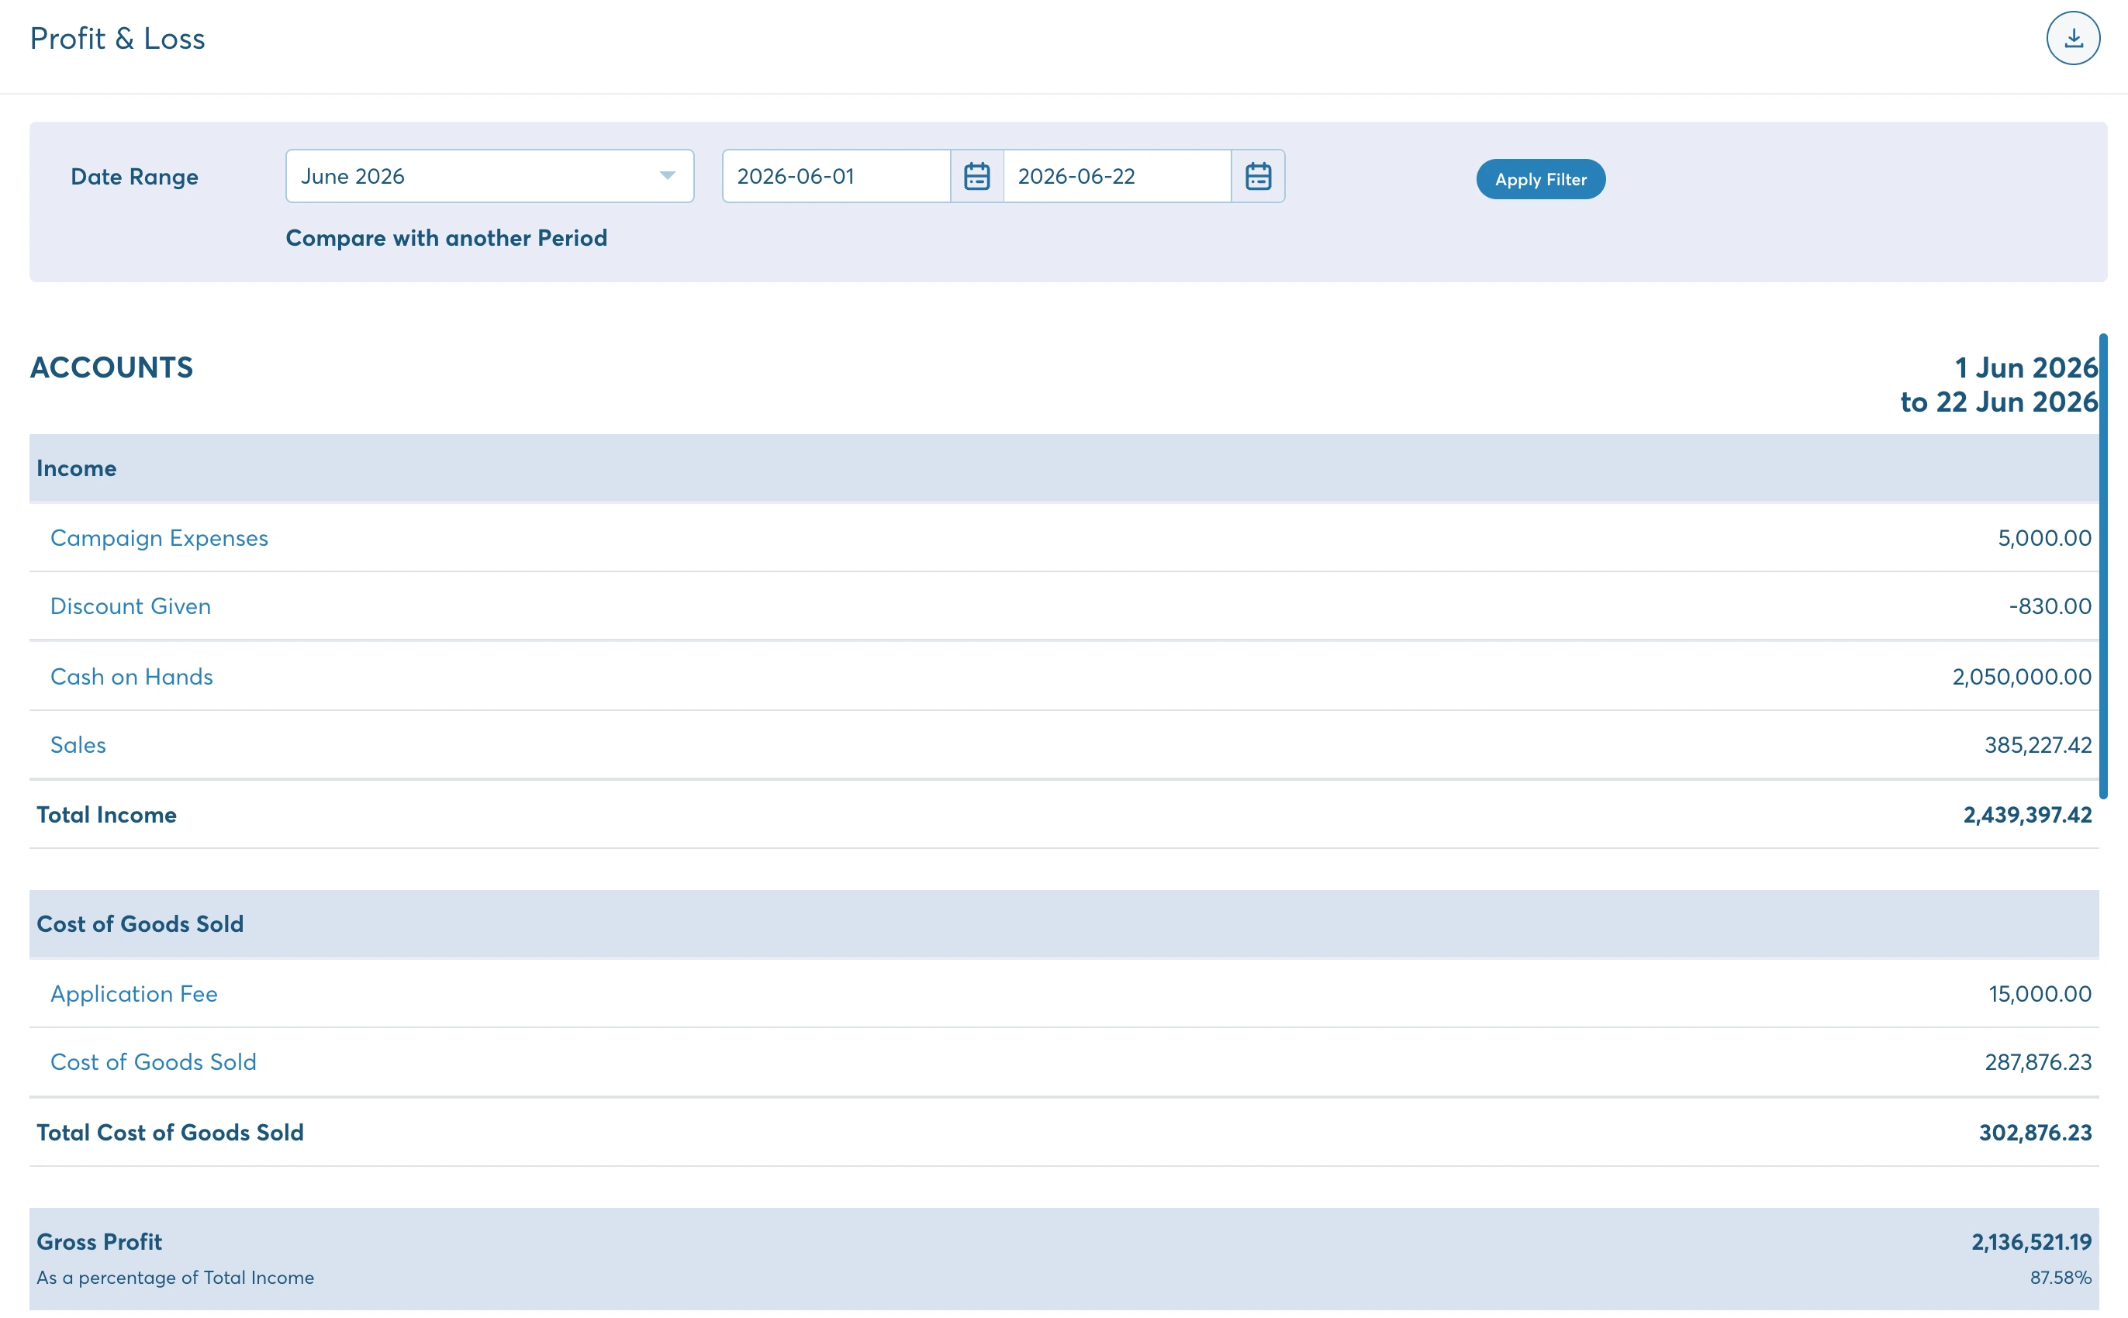Select Total Cost of Goods Sold value 302,876.23

[2035, 1133]
